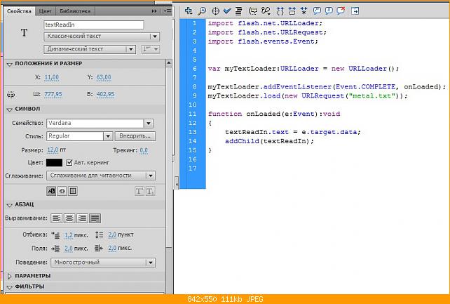Collapse the ПОЛОЖЕНИЕ И РАЗМЕР section
The image size is (450, 304).
coord(10,64)
